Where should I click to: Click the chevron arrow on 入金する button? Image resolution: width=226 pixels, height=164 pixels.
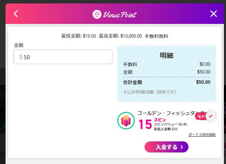tap(182, 147)
